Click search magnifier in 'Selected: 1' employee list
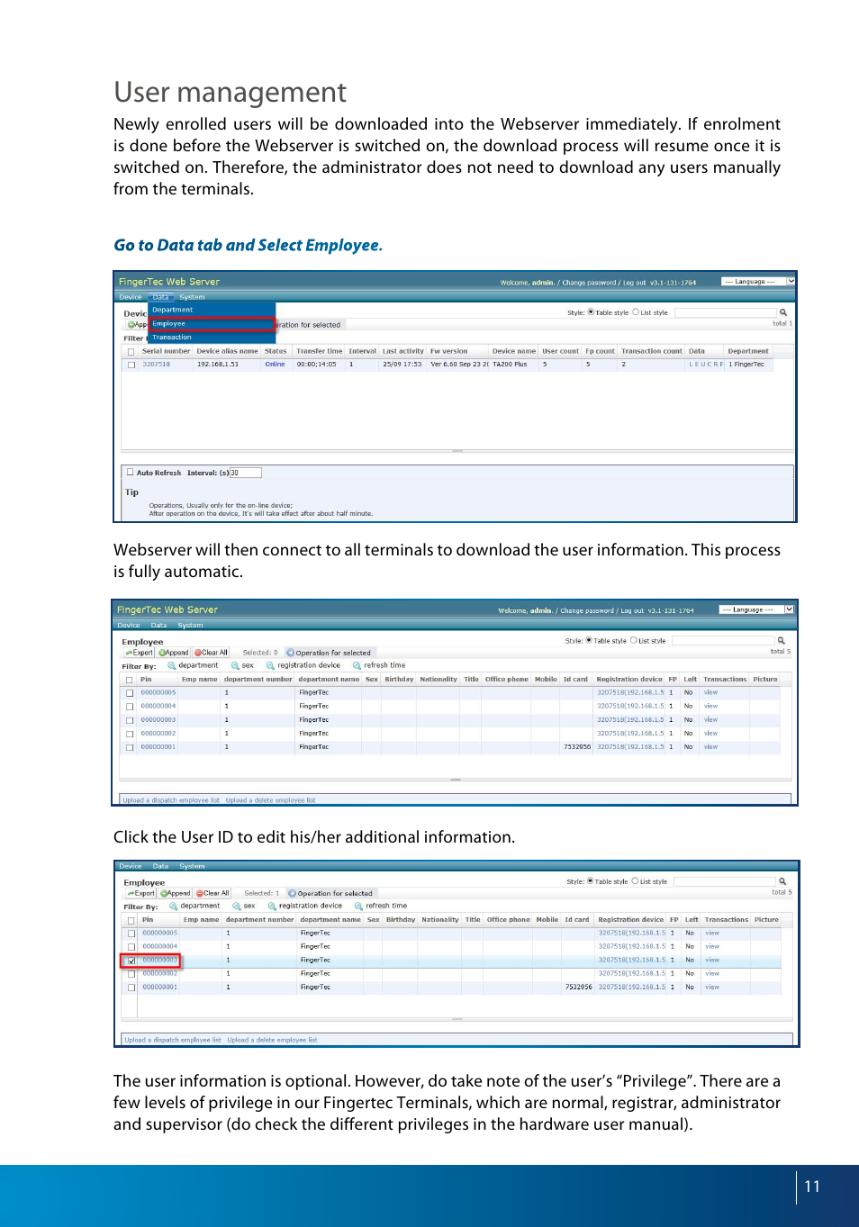 [x=782, y=881]
